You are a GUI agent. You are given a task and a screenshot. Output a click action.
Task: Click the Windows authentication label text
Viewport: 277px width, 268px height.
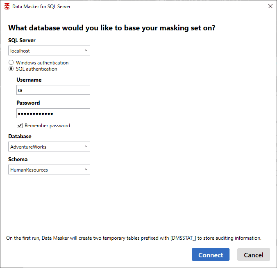click(42, 63)
